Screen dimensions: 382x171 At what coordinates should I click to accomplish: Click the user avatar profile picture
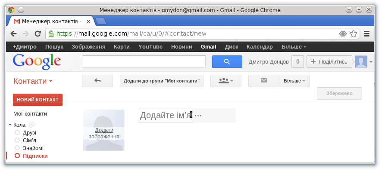(x=361, y=62)
